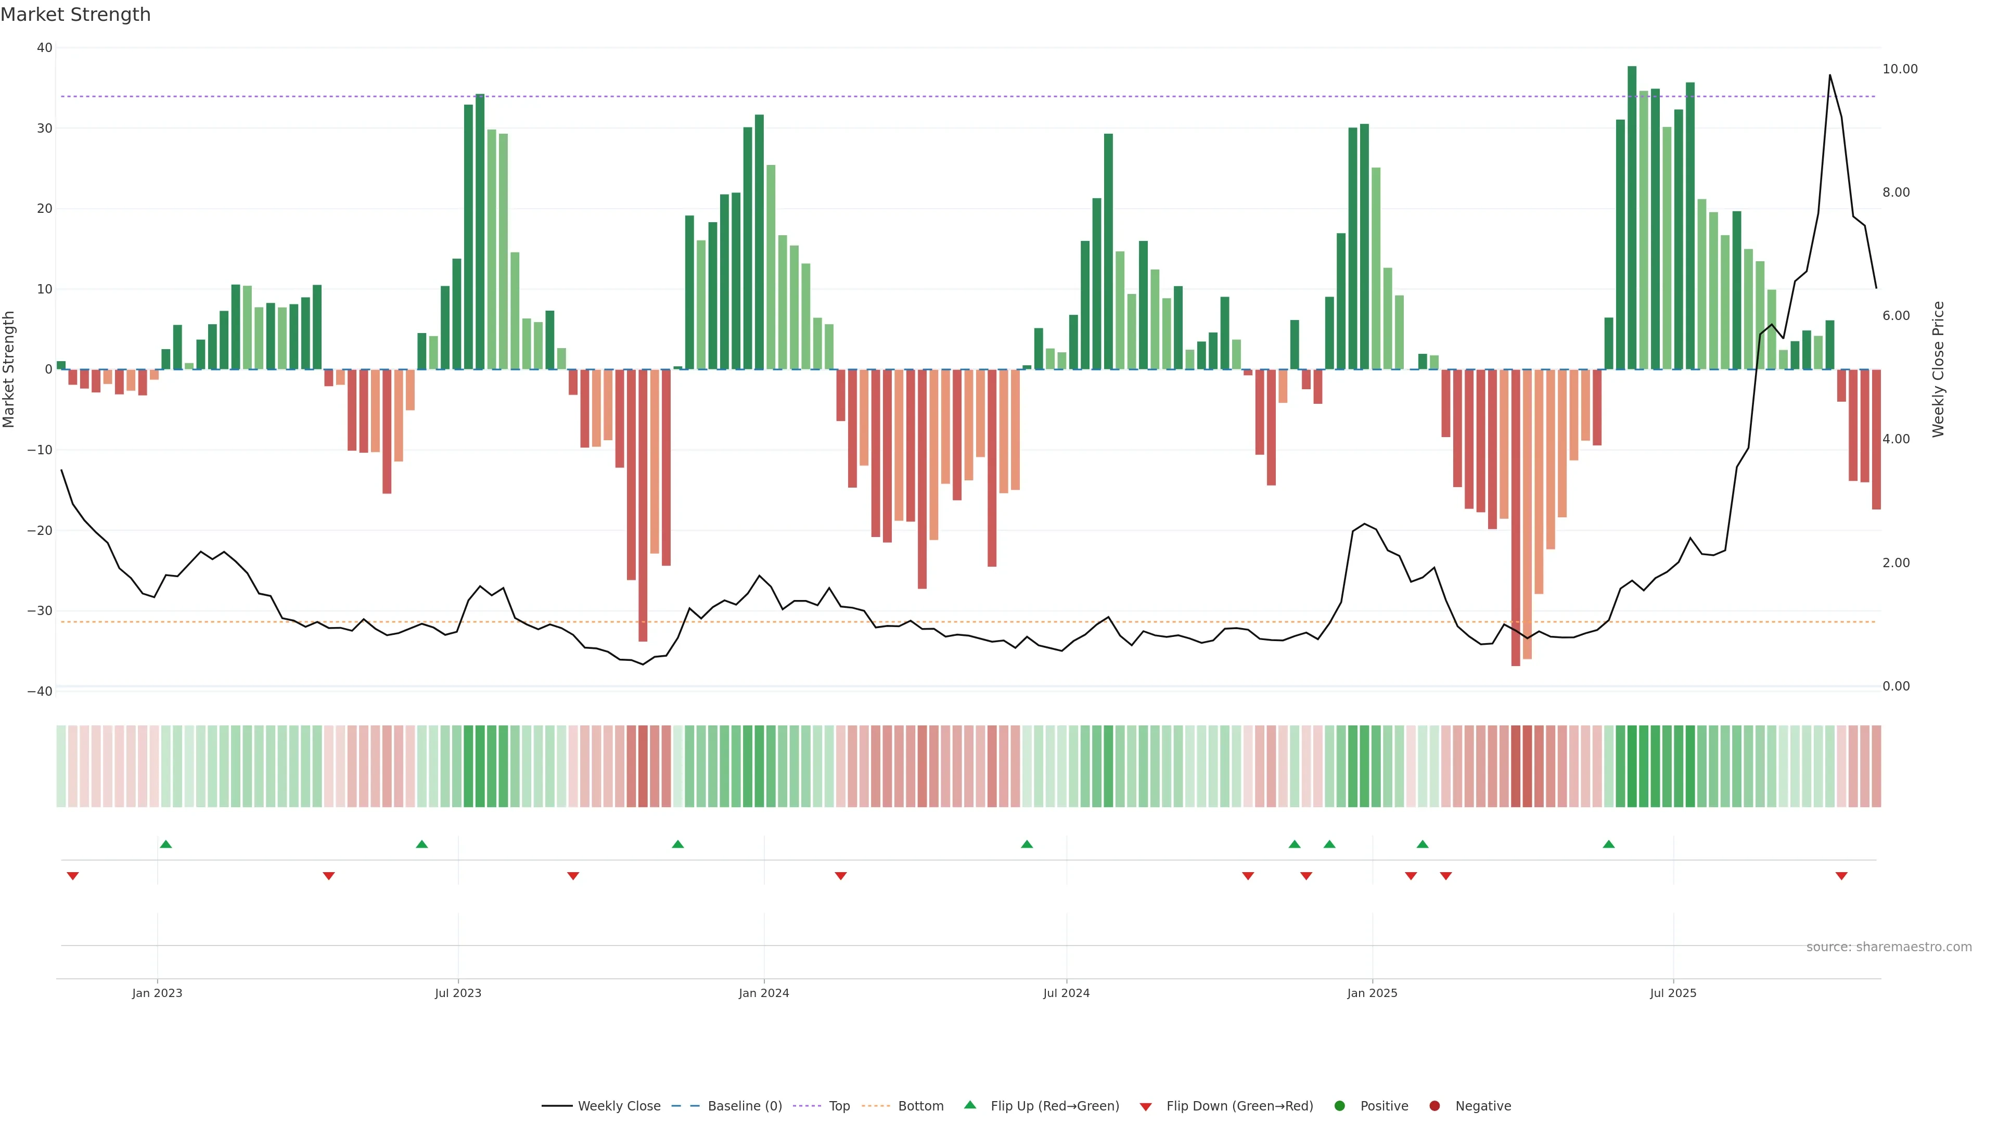Click the tallest green bar near Jul 2025
Image resolution: width=1998 pixels, height=1124 pixels.
[x=1632, y=217]
